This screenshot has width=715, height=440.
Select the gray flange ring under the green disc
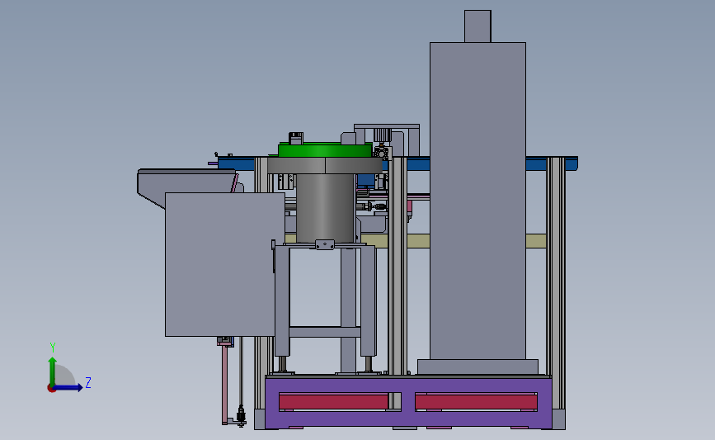pyautogui.click(x=325, y=165)
